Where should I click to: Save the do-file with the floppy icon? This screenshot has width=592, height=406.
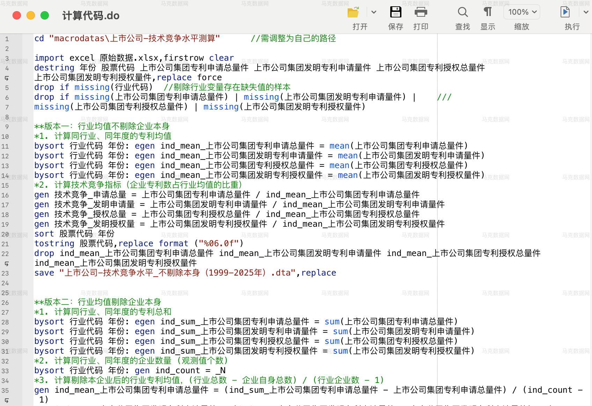[395, 12]
